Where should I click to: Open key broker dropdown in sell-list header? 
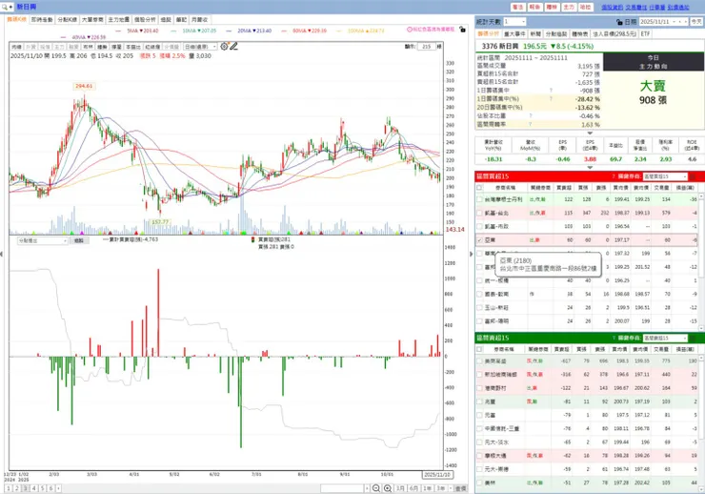pos(665,338)
